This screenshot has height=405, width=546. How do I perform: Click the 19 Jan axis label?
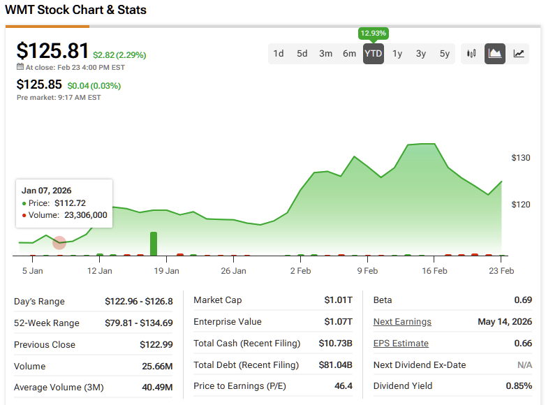[166, 271]
